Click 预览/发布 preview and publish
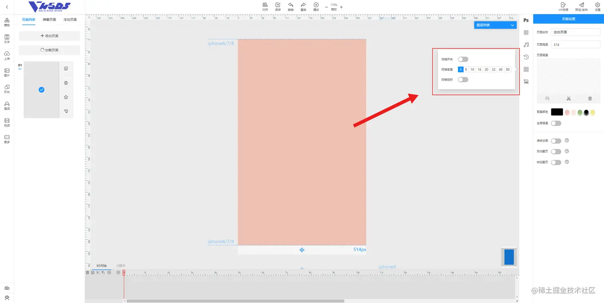Viewport: 604px width, 303px height. 581,6
